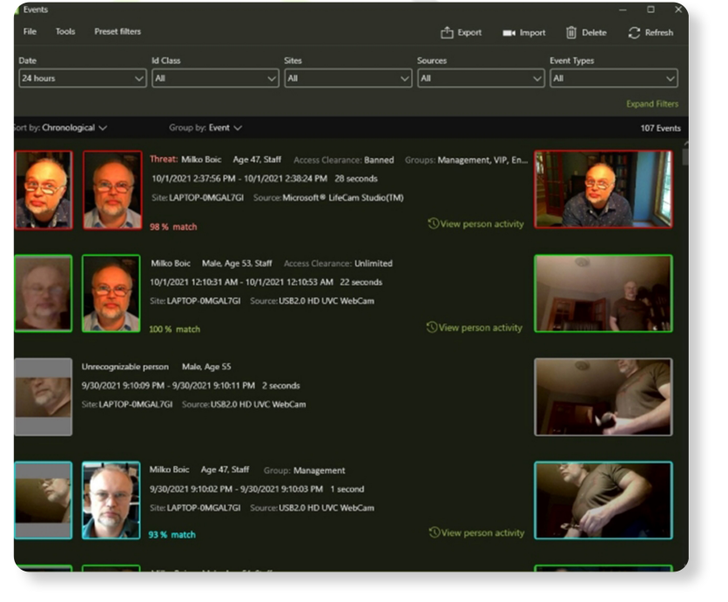This screenshot has height=602, width=728.
Task: Maximize the Events window
Action: 650,10
